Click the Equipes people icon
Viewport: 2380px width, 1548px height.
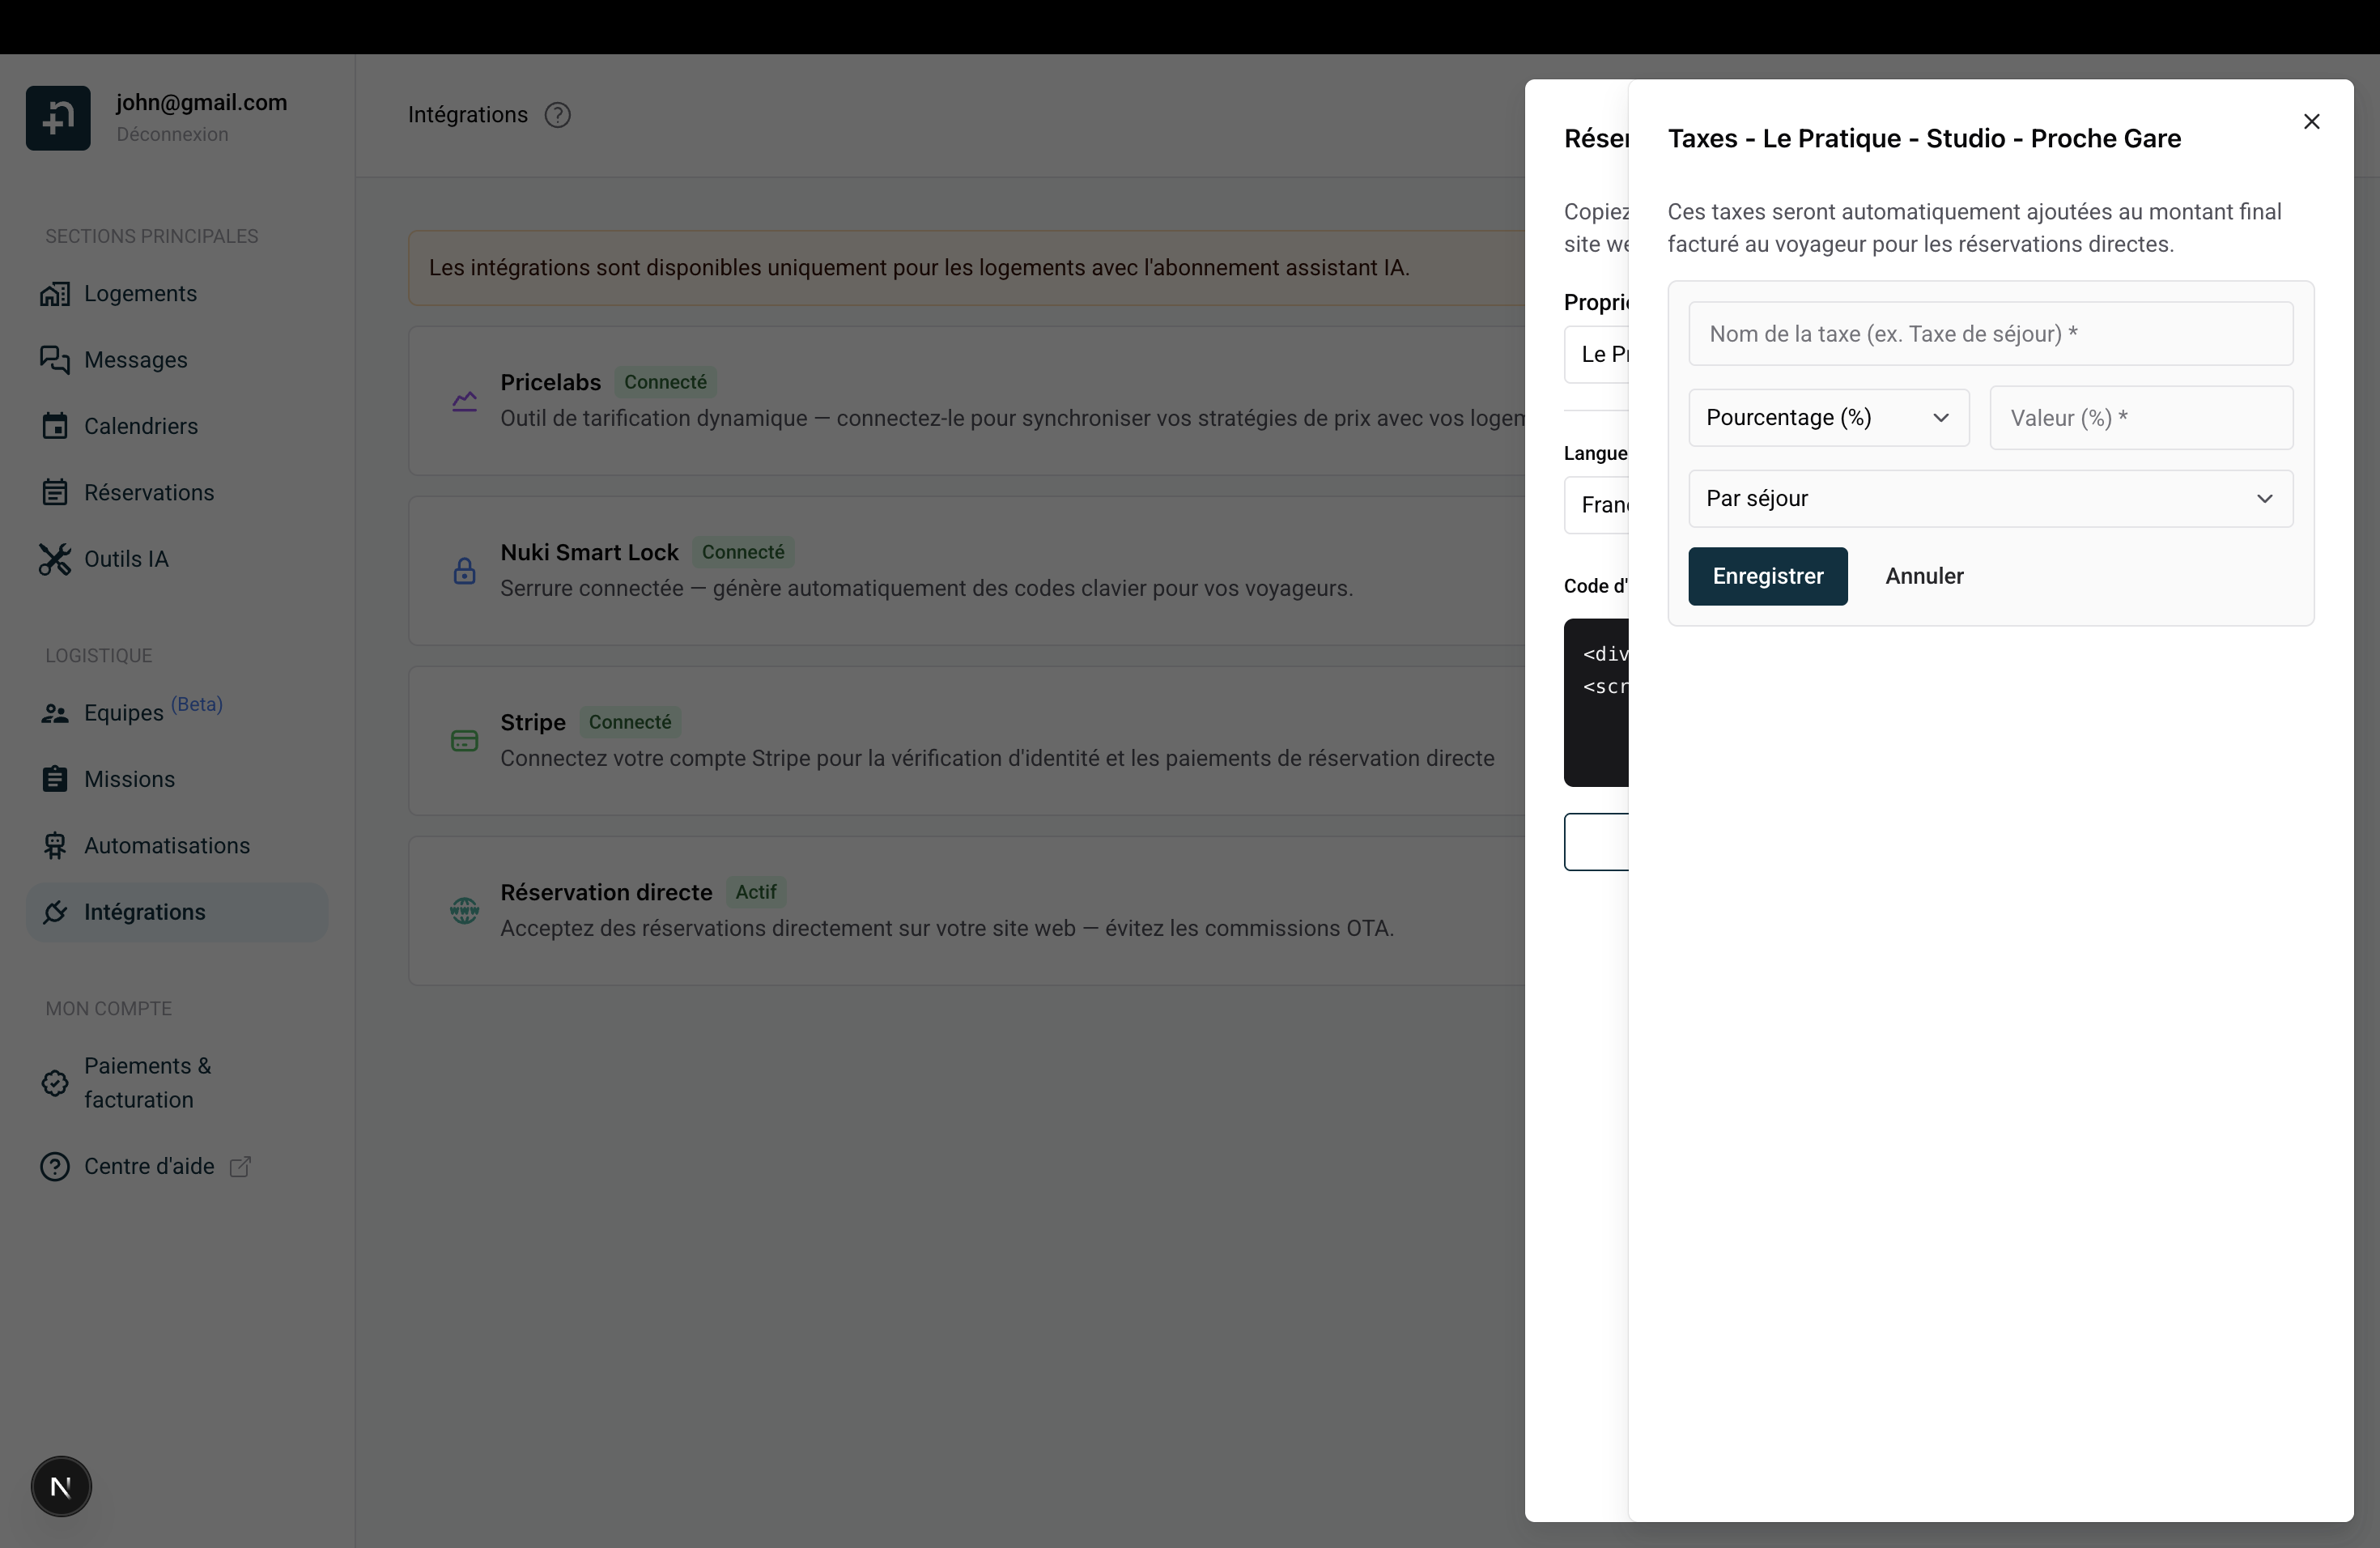pyautogui.click(x=55, y=713)
